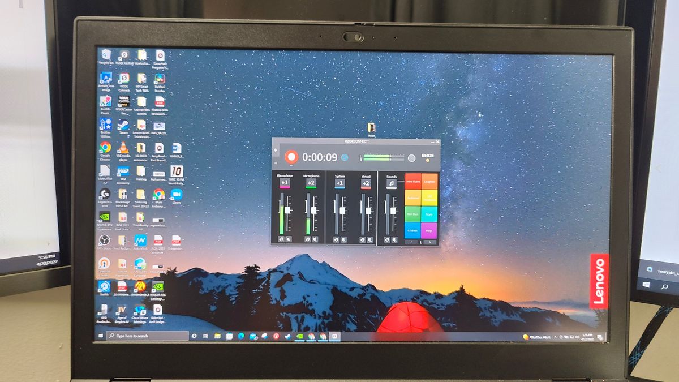Image resolution: width=679 pixels, height=382 pixels.
Task: Open the Windows Start menu
Action: pyautogui.click(x=101, y=336)
